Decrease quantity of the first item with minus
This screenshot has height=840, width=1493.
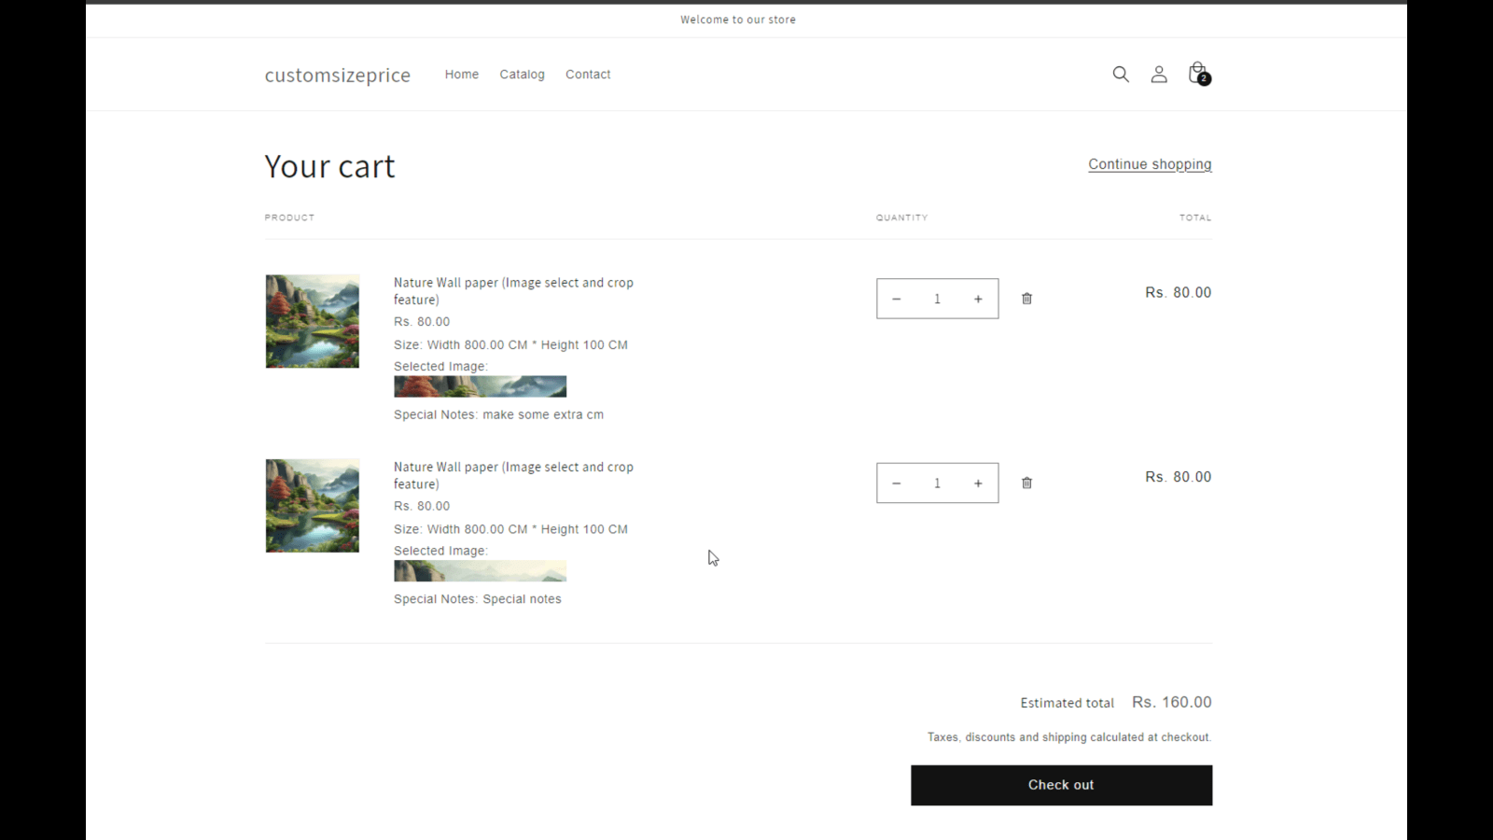(897, 299)
